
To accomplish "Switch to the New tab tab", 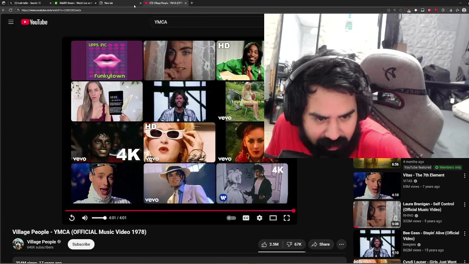I will (x=121, y=3).
